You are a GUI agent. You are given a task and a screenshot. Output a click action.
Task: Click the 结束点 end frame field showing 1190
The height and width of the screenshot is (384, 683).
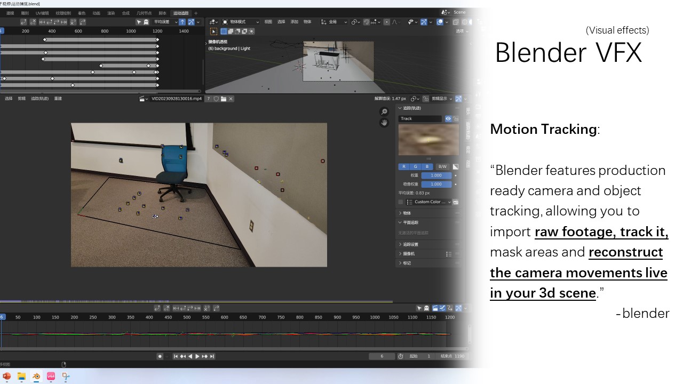coord(452,356)
